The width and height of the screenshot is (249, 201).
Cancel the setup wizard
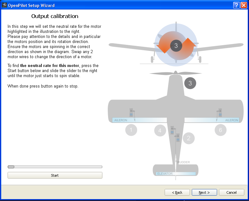click(x=231, y=192)
